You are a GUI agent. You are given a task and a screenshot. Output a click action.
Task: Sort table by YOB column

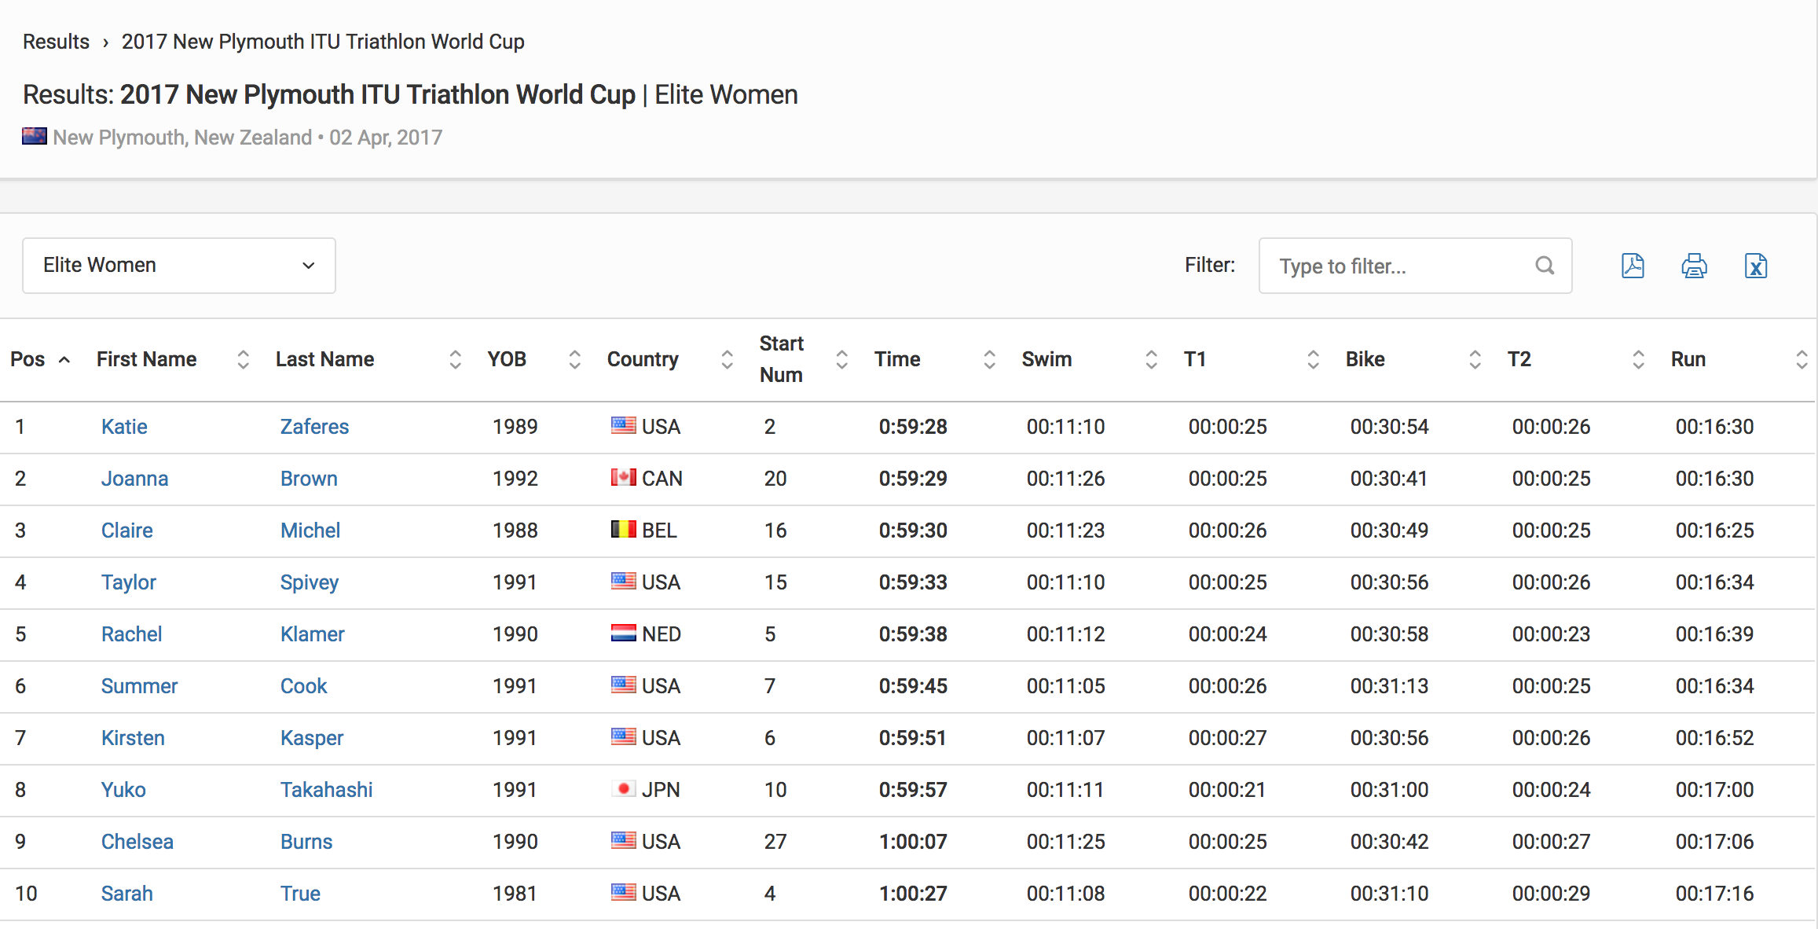[533, 359]
